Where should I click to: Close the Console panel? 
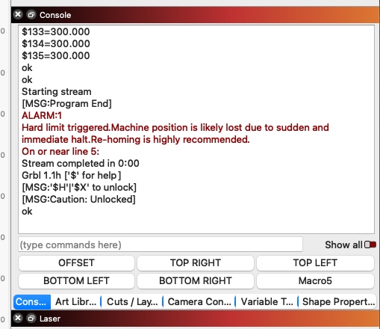(x=18, y=15)
